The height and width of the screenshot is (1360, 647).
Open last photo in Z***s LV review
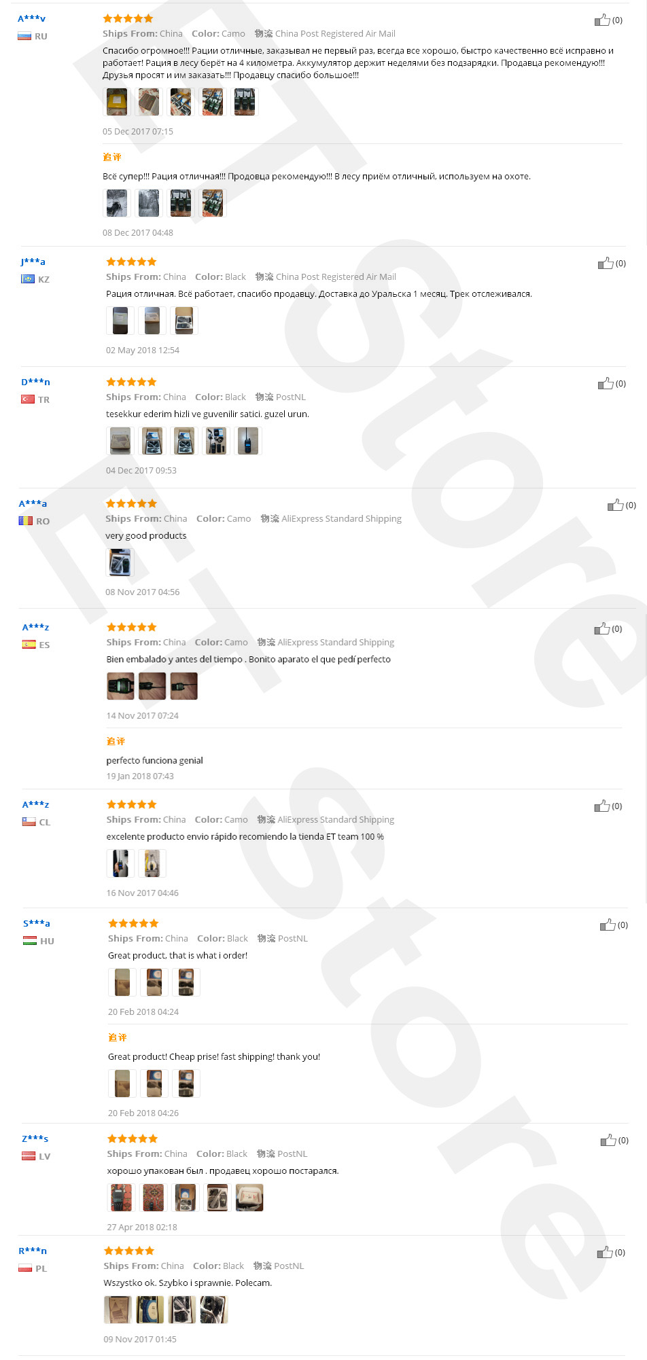(249, 1198)
